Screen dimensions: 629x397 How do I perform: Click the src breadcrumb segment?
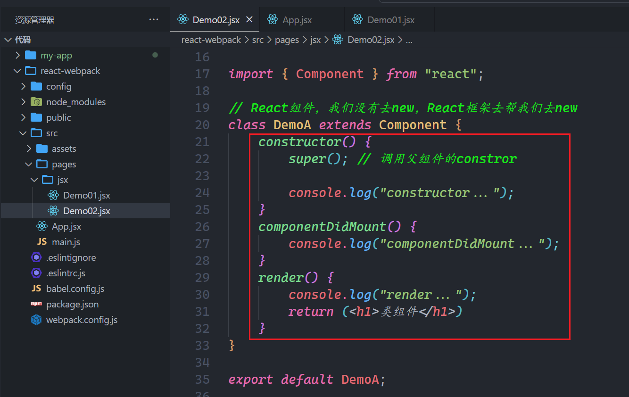click(x=258, y=40)
